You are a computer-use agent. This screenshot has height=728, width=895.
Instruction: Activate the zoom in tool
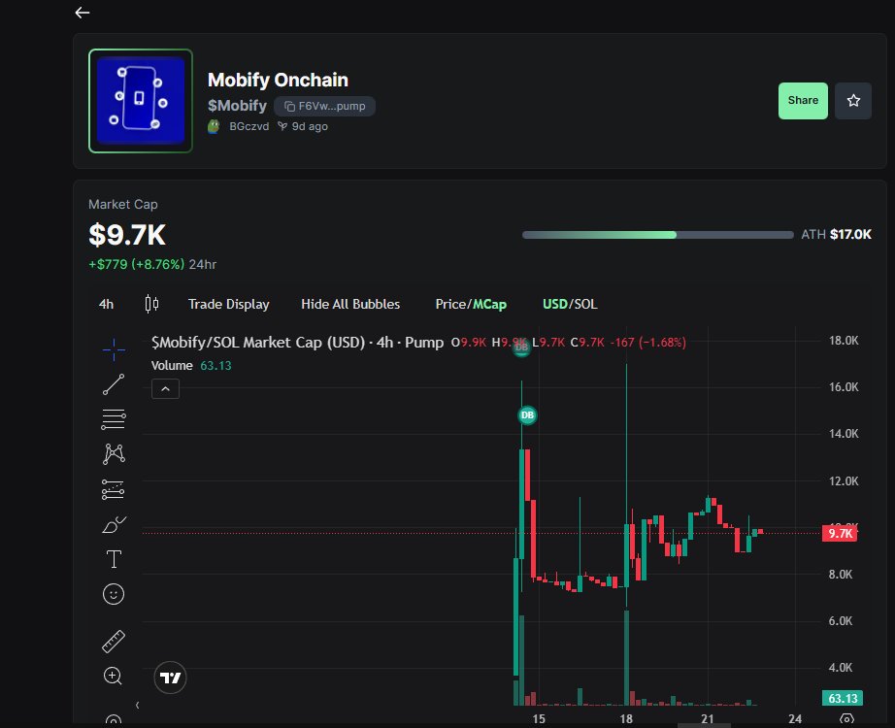(113, 676)
